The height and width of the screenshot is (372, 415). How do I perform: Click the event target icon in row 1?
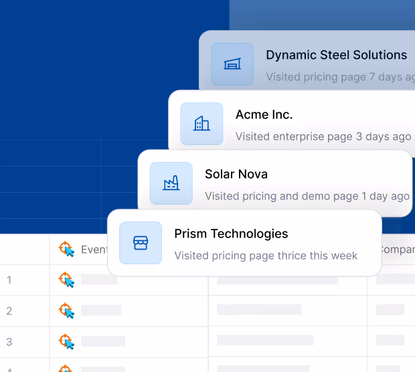66,280
